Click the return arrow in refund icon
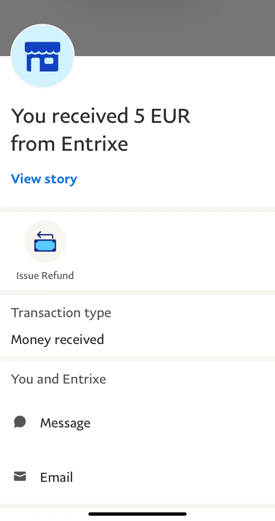The height and width of the screenshot is (521, 275). [45, 235]
